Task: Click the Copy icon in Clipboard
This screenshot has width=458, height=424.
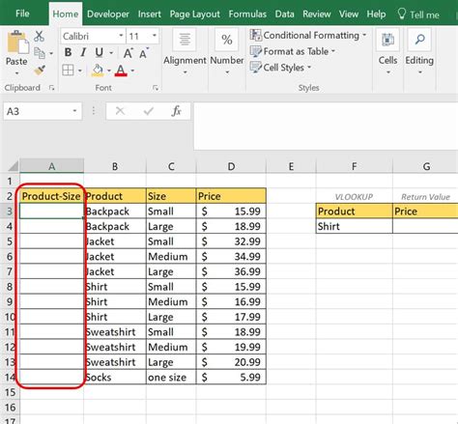Action: point(40,53)
